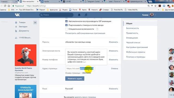Open the Маркет bookmark cart icon
This screenshot has height=98, width=174.
point(37,10)
